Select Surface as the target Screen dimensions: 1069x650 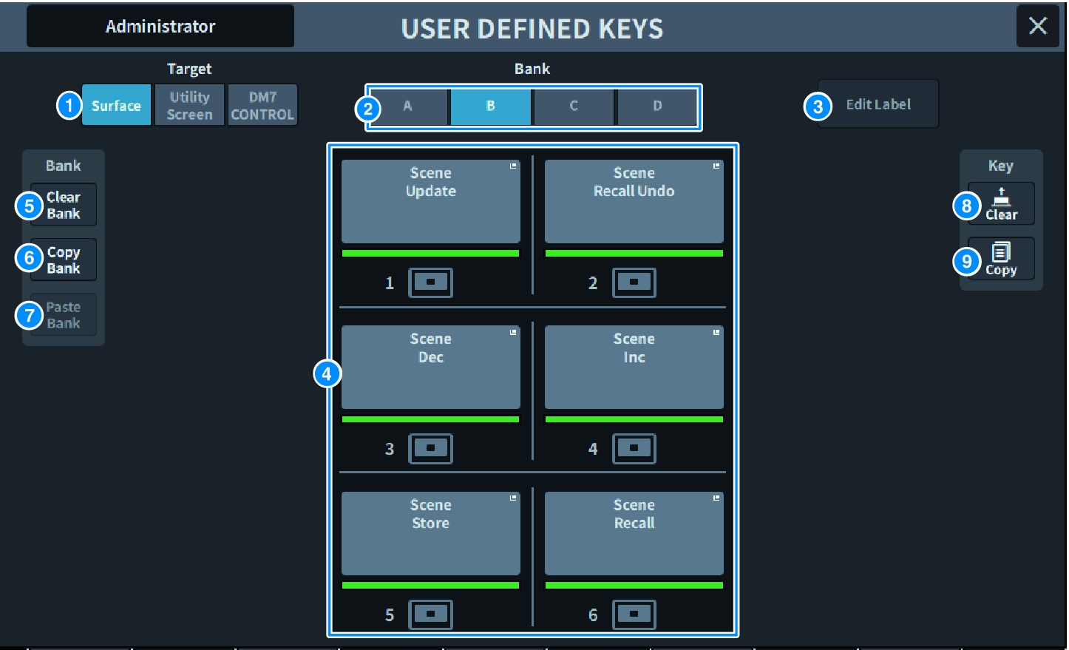[x=116, y=104]
